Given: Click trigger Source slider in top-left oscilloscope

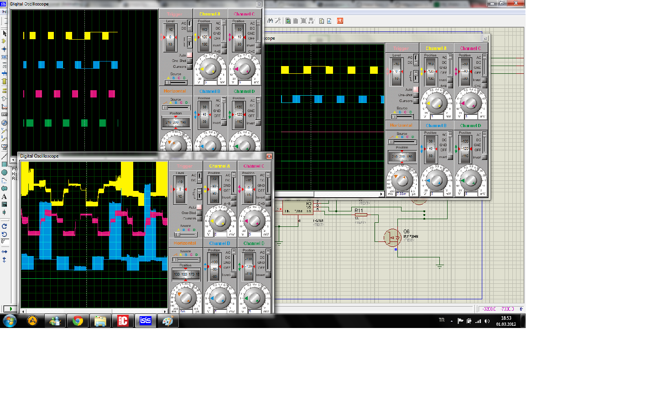Looking at the screenshot, I should [176, 82].
